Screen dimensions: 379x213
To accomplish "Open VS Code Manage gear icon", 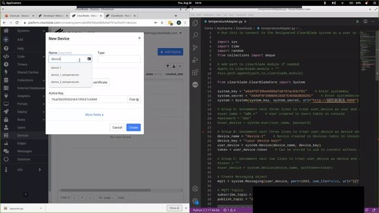I will coord(195,201).
